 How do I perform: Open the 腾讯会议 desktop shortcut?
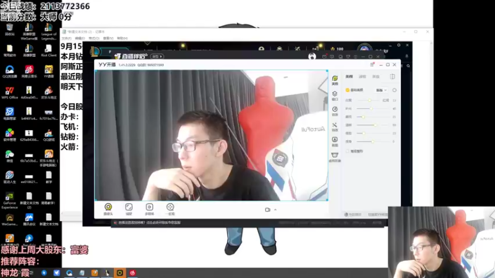coord(29,220)
